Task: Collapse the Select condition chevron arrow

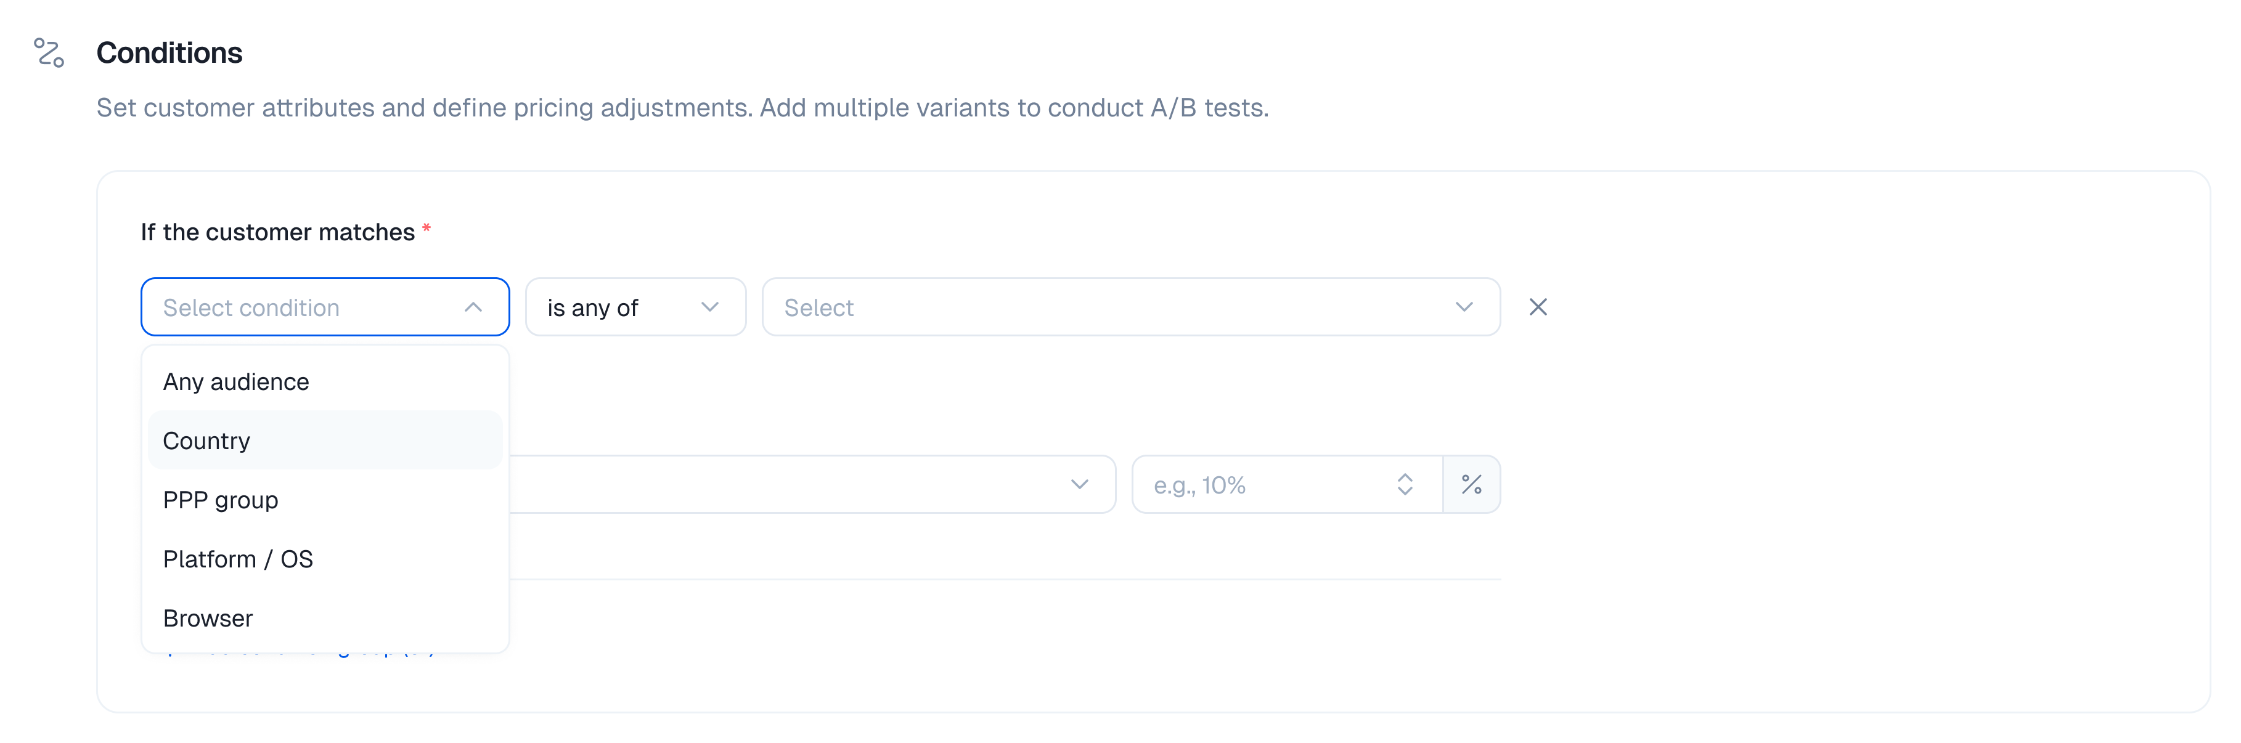Action: point(473,307)
